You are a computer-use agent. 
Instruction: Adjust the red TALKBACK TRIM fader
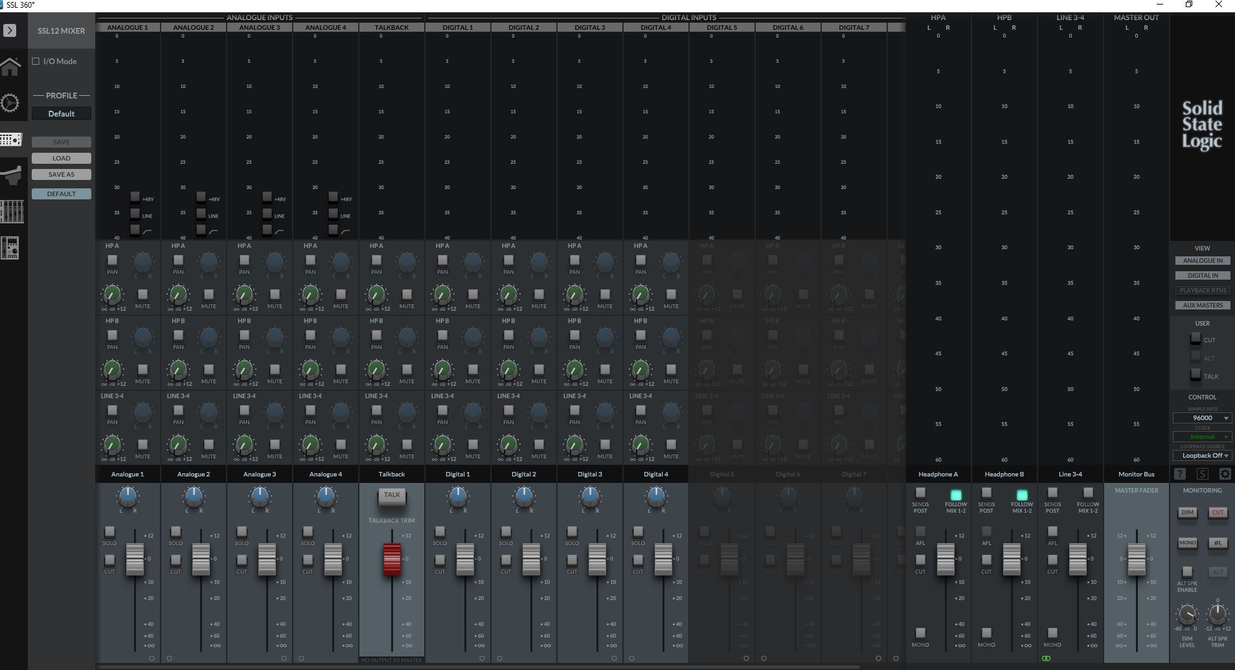[x=391, y=558]
